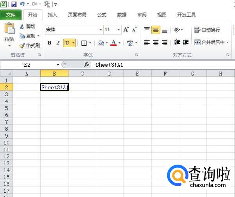Open the Name Box dropdown arrow
235x197 pixels.
pos(58,65)
